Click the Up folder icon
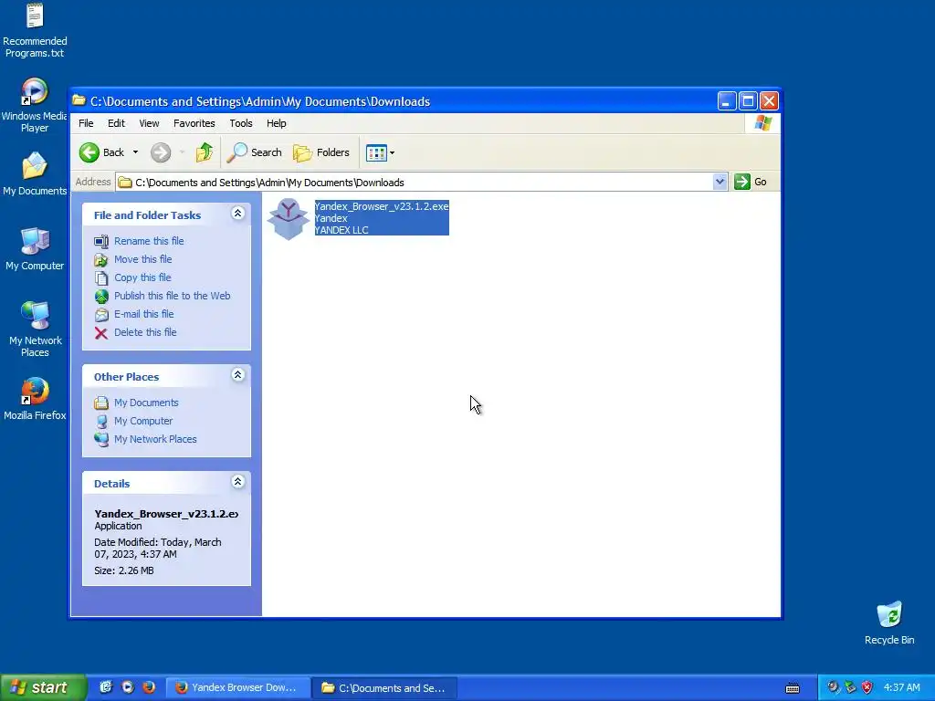 tap(204, 152)
